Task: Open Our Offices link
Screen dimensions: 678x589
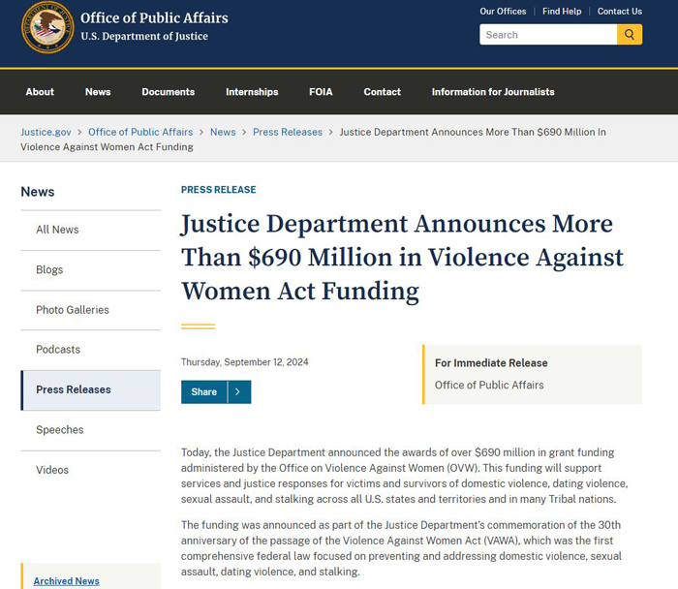Action: click(503, 12)
